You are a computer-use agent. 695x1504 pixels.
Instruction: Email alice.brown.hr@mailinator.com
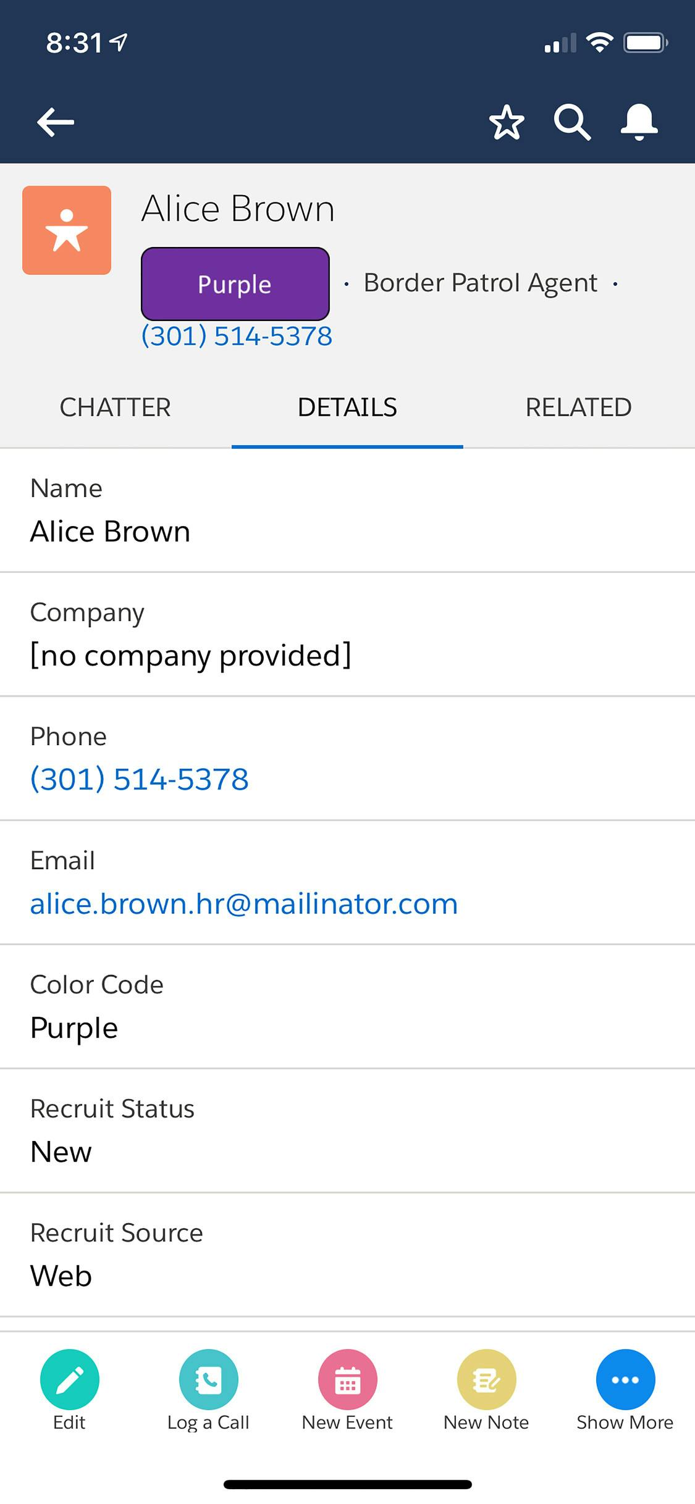(244, 904)
